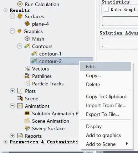Screen dimensions: 138x153
Task: Select the Scene Animation clapperboard icon
Action: tap(27, 121)
